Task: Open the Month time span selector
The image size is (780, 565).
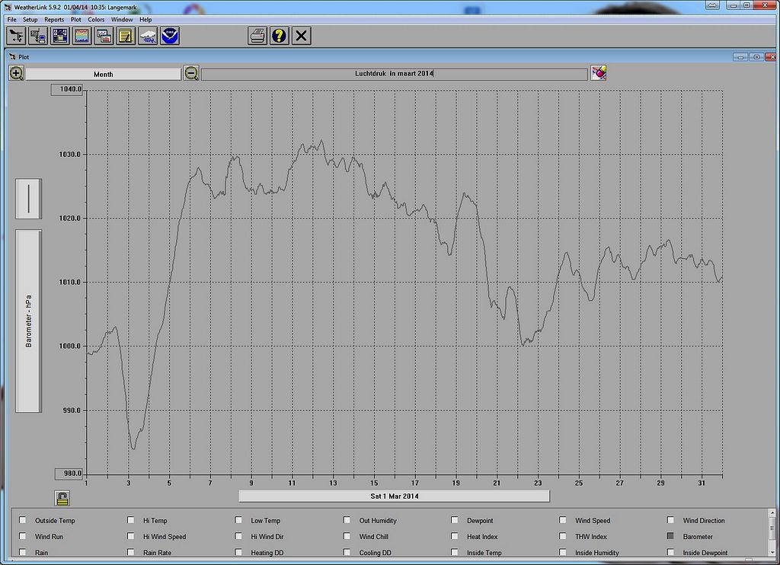Action: (104, 74)
